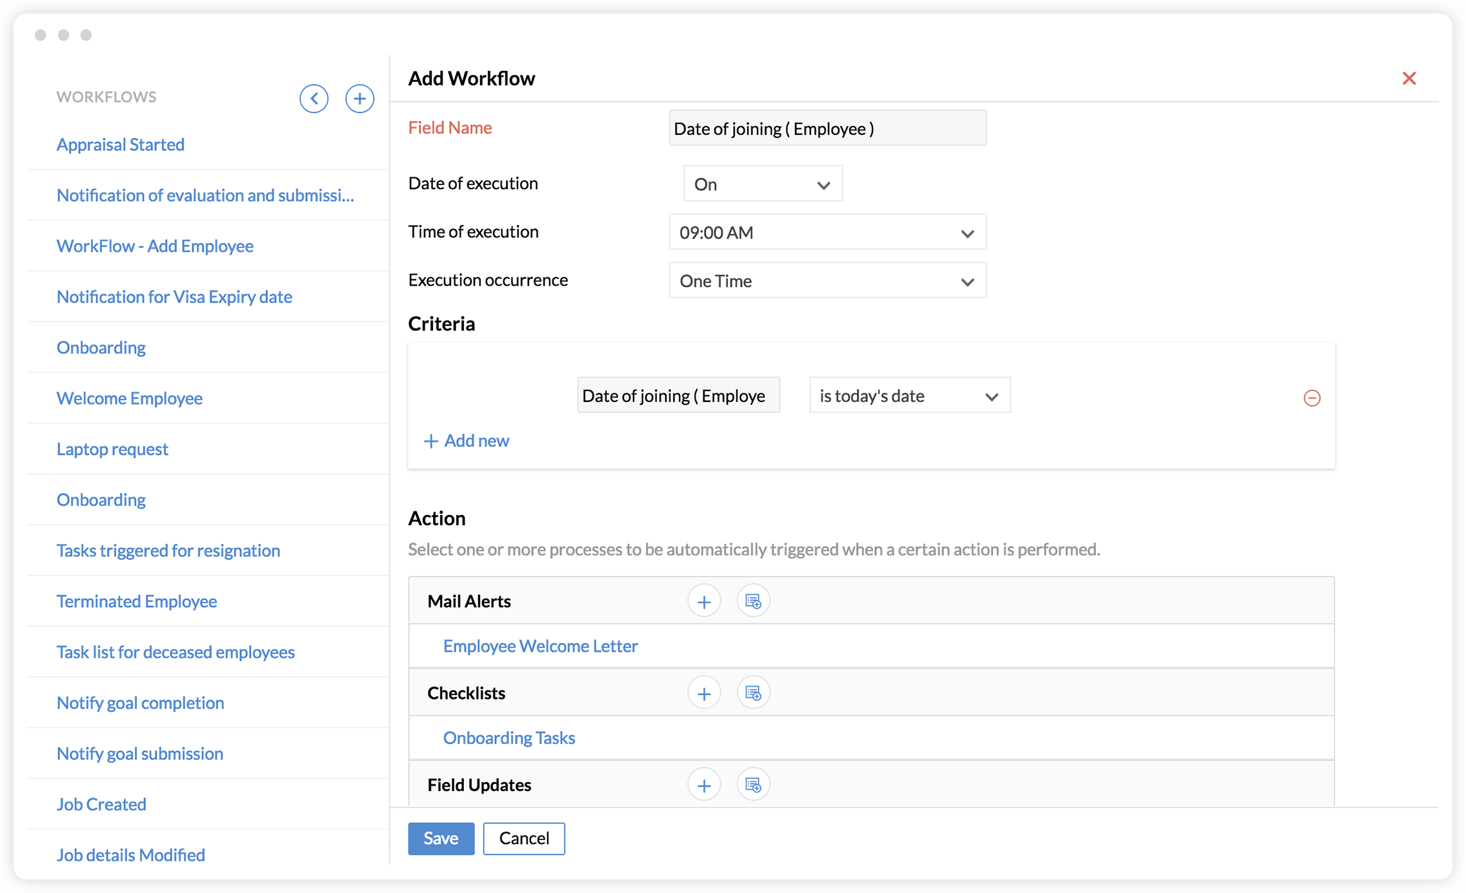
Task: Add a new Field Update with plus icon
Action: click(704, 785)
